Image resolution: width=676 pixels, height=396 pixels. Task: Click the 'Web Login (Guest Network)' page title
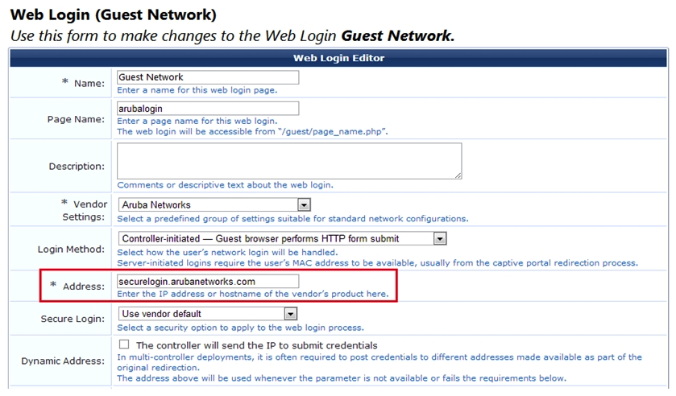[114, 14]
